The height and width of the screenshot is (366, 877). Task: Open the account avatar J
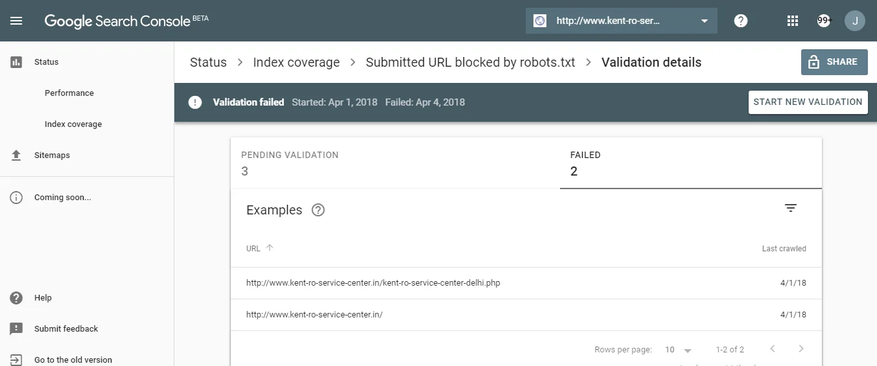(855, 21)
